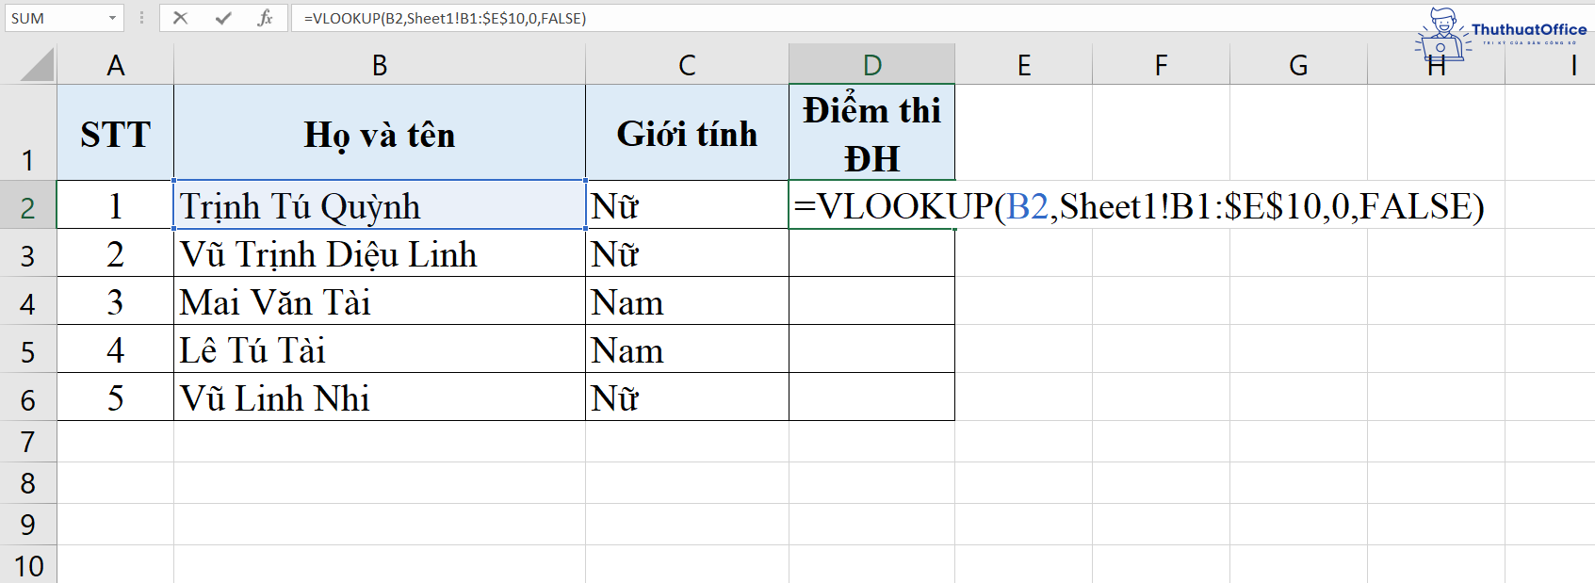Select column F header

pyautogui.click(x=1160, y=65)
